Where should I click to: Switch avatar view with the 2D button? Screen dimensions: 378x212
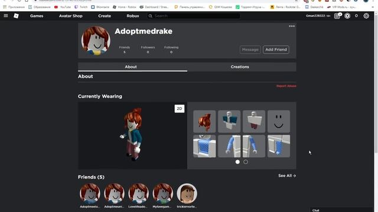(x=180, y=108)
